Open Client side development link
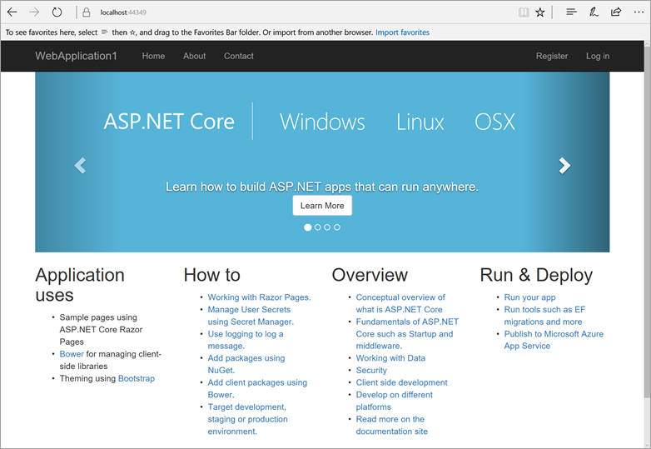Image resolution: width=651 pixels, height=449 pixels. [401, 382]
